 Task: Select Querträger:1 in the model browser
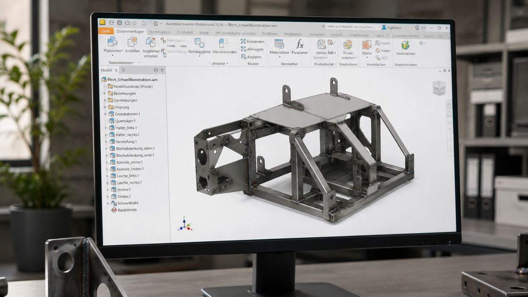point(123,121)
